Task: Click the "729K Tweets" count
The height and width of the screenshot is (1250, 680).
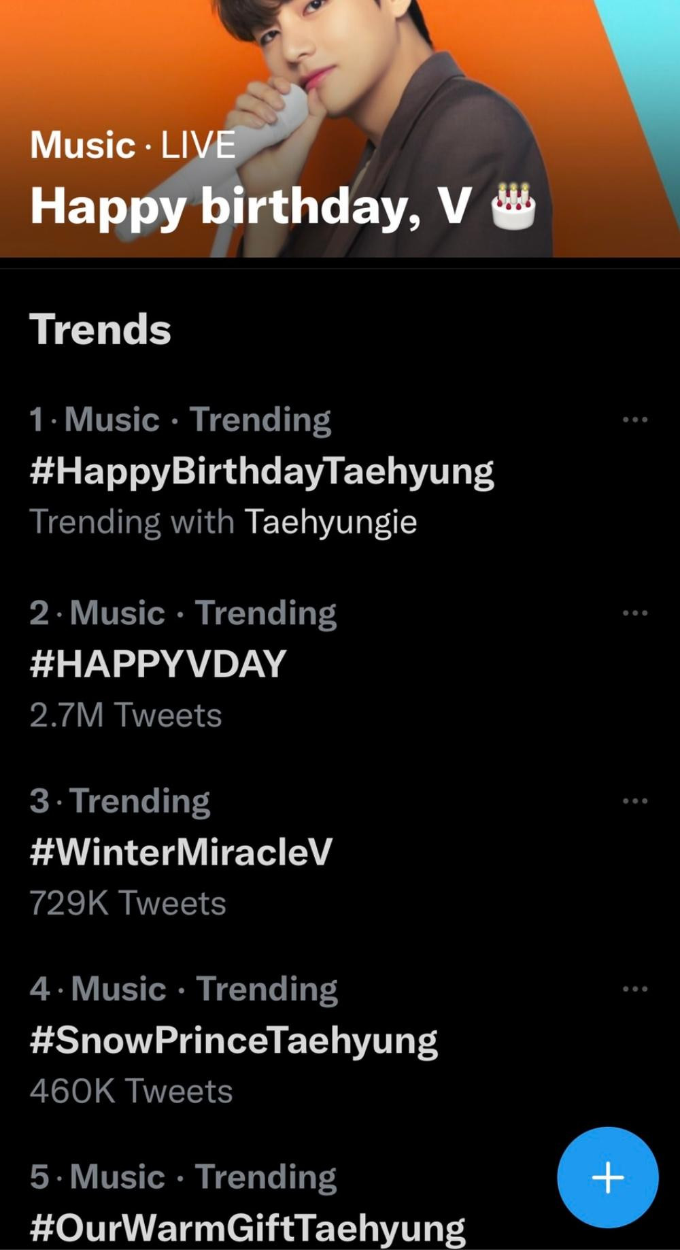Action: tap(128, 903)
